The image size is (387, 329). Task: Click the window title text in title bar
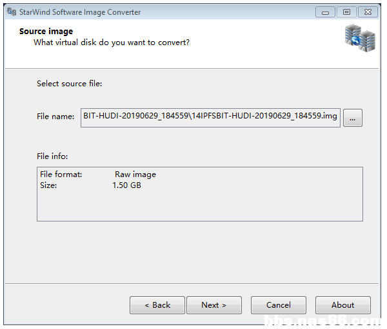click(x=80, y=12)
